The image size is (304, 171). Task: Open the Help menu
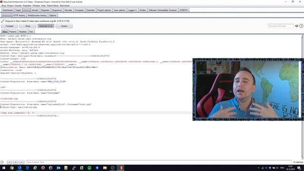coord(43,6)
